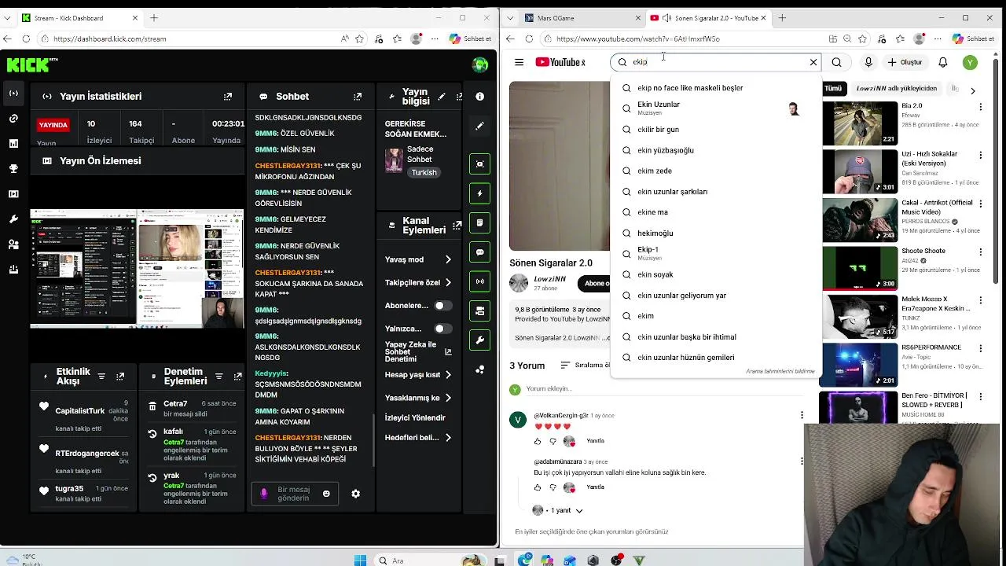Select the Tümü filter chip
This screenshot has height=566, width=1006.
coord(833,89)
